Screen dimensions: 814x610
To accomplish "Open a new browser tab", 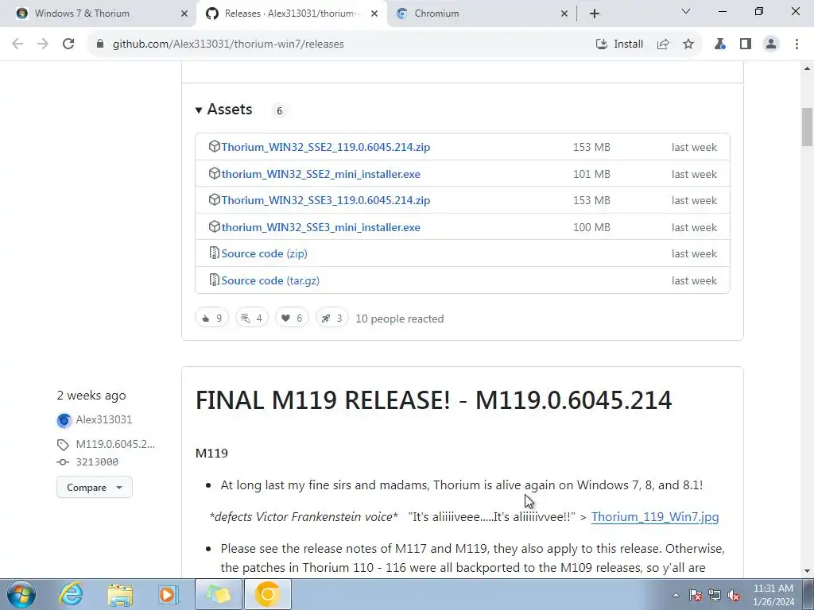I will coord(595,14).
